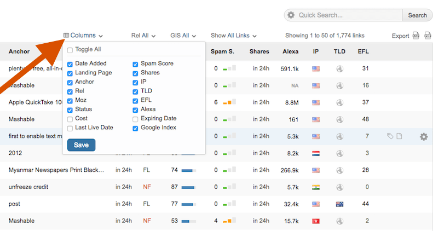Open the GIS All filter dropdown
Screen dimensions: 438x231
tap(183, 36)
